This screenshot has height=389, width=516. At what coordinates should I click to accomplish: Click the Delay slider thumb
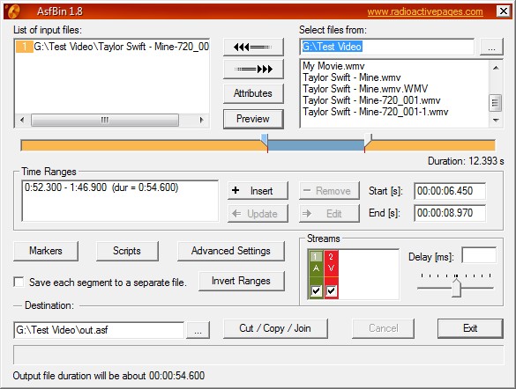[x=456, y=288]
